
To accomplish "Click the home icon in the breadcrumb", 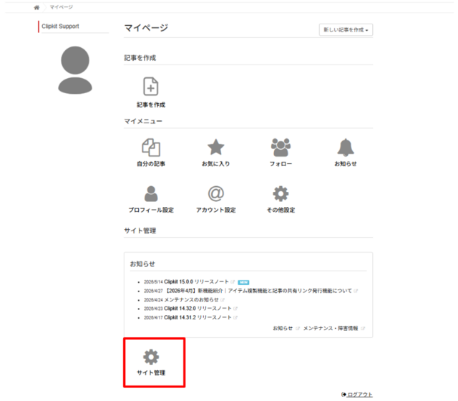I will 36,7.
